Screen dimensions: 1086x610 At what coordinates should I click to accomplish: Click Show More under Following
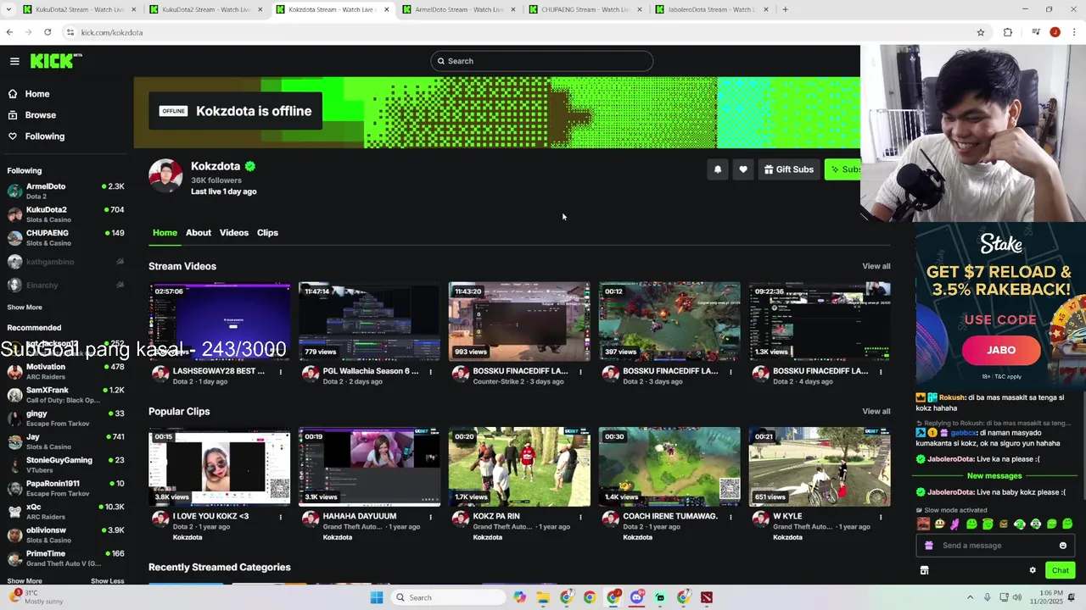(x=25, y=308)
